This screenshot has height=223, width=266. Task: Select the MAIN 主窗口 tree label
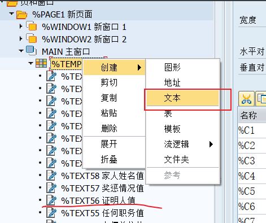coord(66,52)
